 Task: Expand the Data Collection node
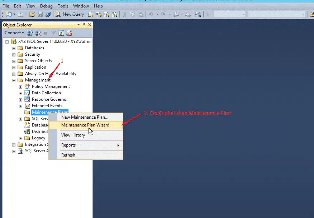point(21,93)
